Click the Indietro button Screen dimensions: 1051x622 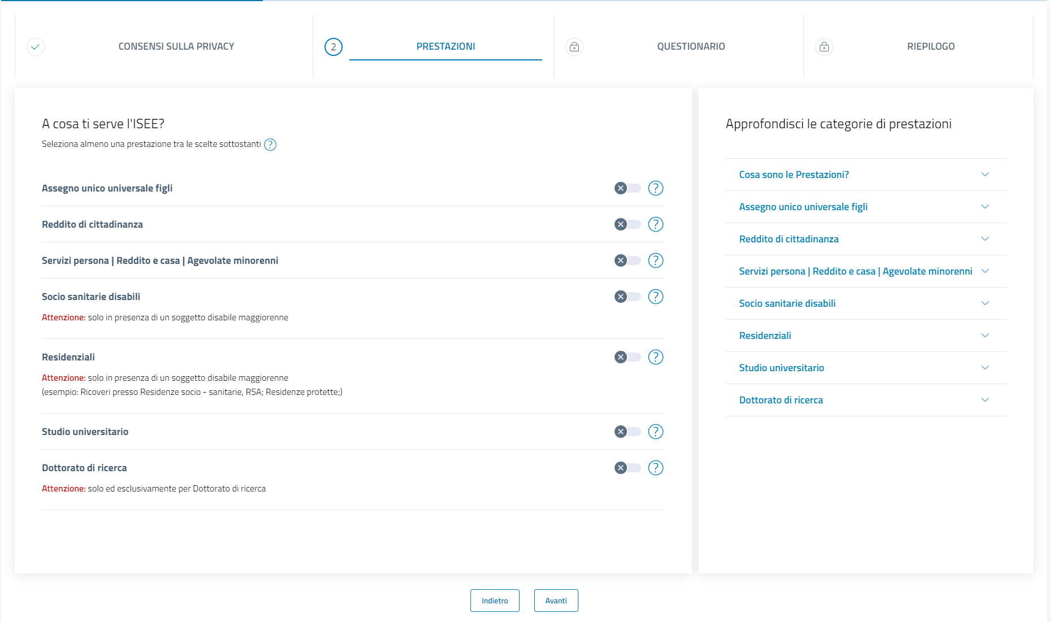tap(495, 601)
